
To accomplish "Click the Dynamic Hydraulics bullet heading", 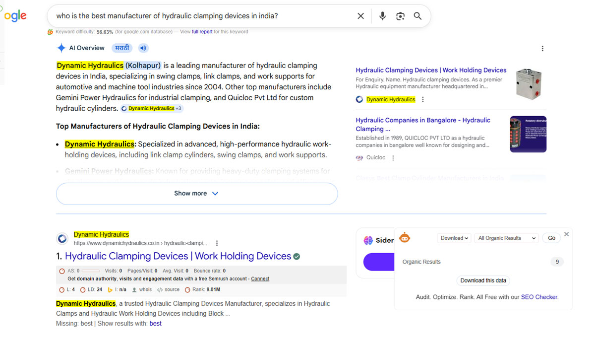I will coord(100,144).
